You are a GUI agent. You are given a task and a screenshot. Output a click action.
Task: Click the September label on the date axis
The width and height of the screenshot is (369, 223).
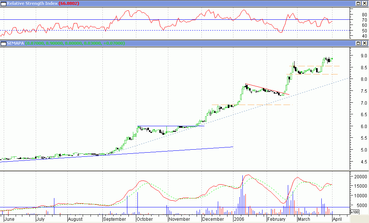point(115,219)
